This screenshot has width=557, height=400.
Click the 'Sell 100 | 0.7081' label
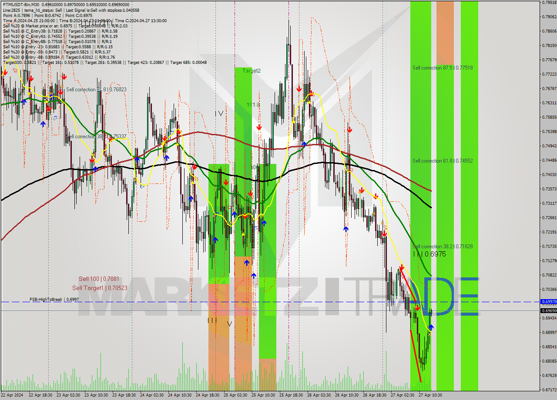click(x=99, y=279)
